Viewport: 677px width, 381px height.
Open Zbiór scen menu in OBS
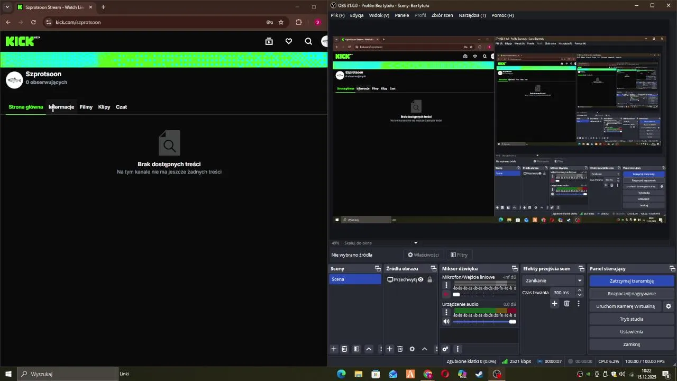coord(442,15)
